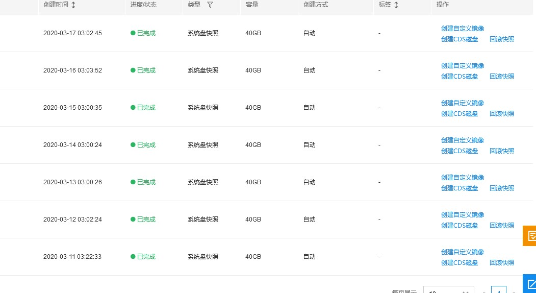Viewport: 536px width, 293px height.
Task: Sort the 标签 column with its arrow icon
Action: coord(396,5)
